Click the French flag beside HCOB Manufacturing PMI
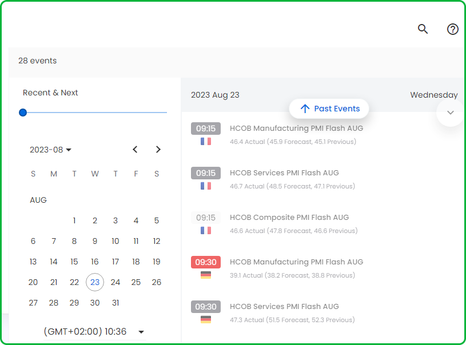This screenshot has height=345, width=466. 206,141
